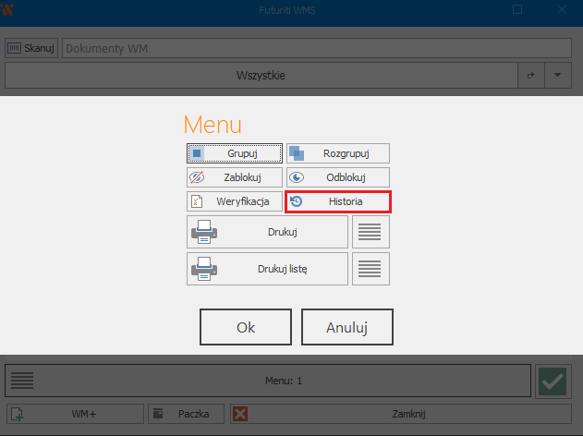Click the Grupuj button
The width and height of the screenshot is (583, 436).
pyautogui.click(x=235, y=153)
